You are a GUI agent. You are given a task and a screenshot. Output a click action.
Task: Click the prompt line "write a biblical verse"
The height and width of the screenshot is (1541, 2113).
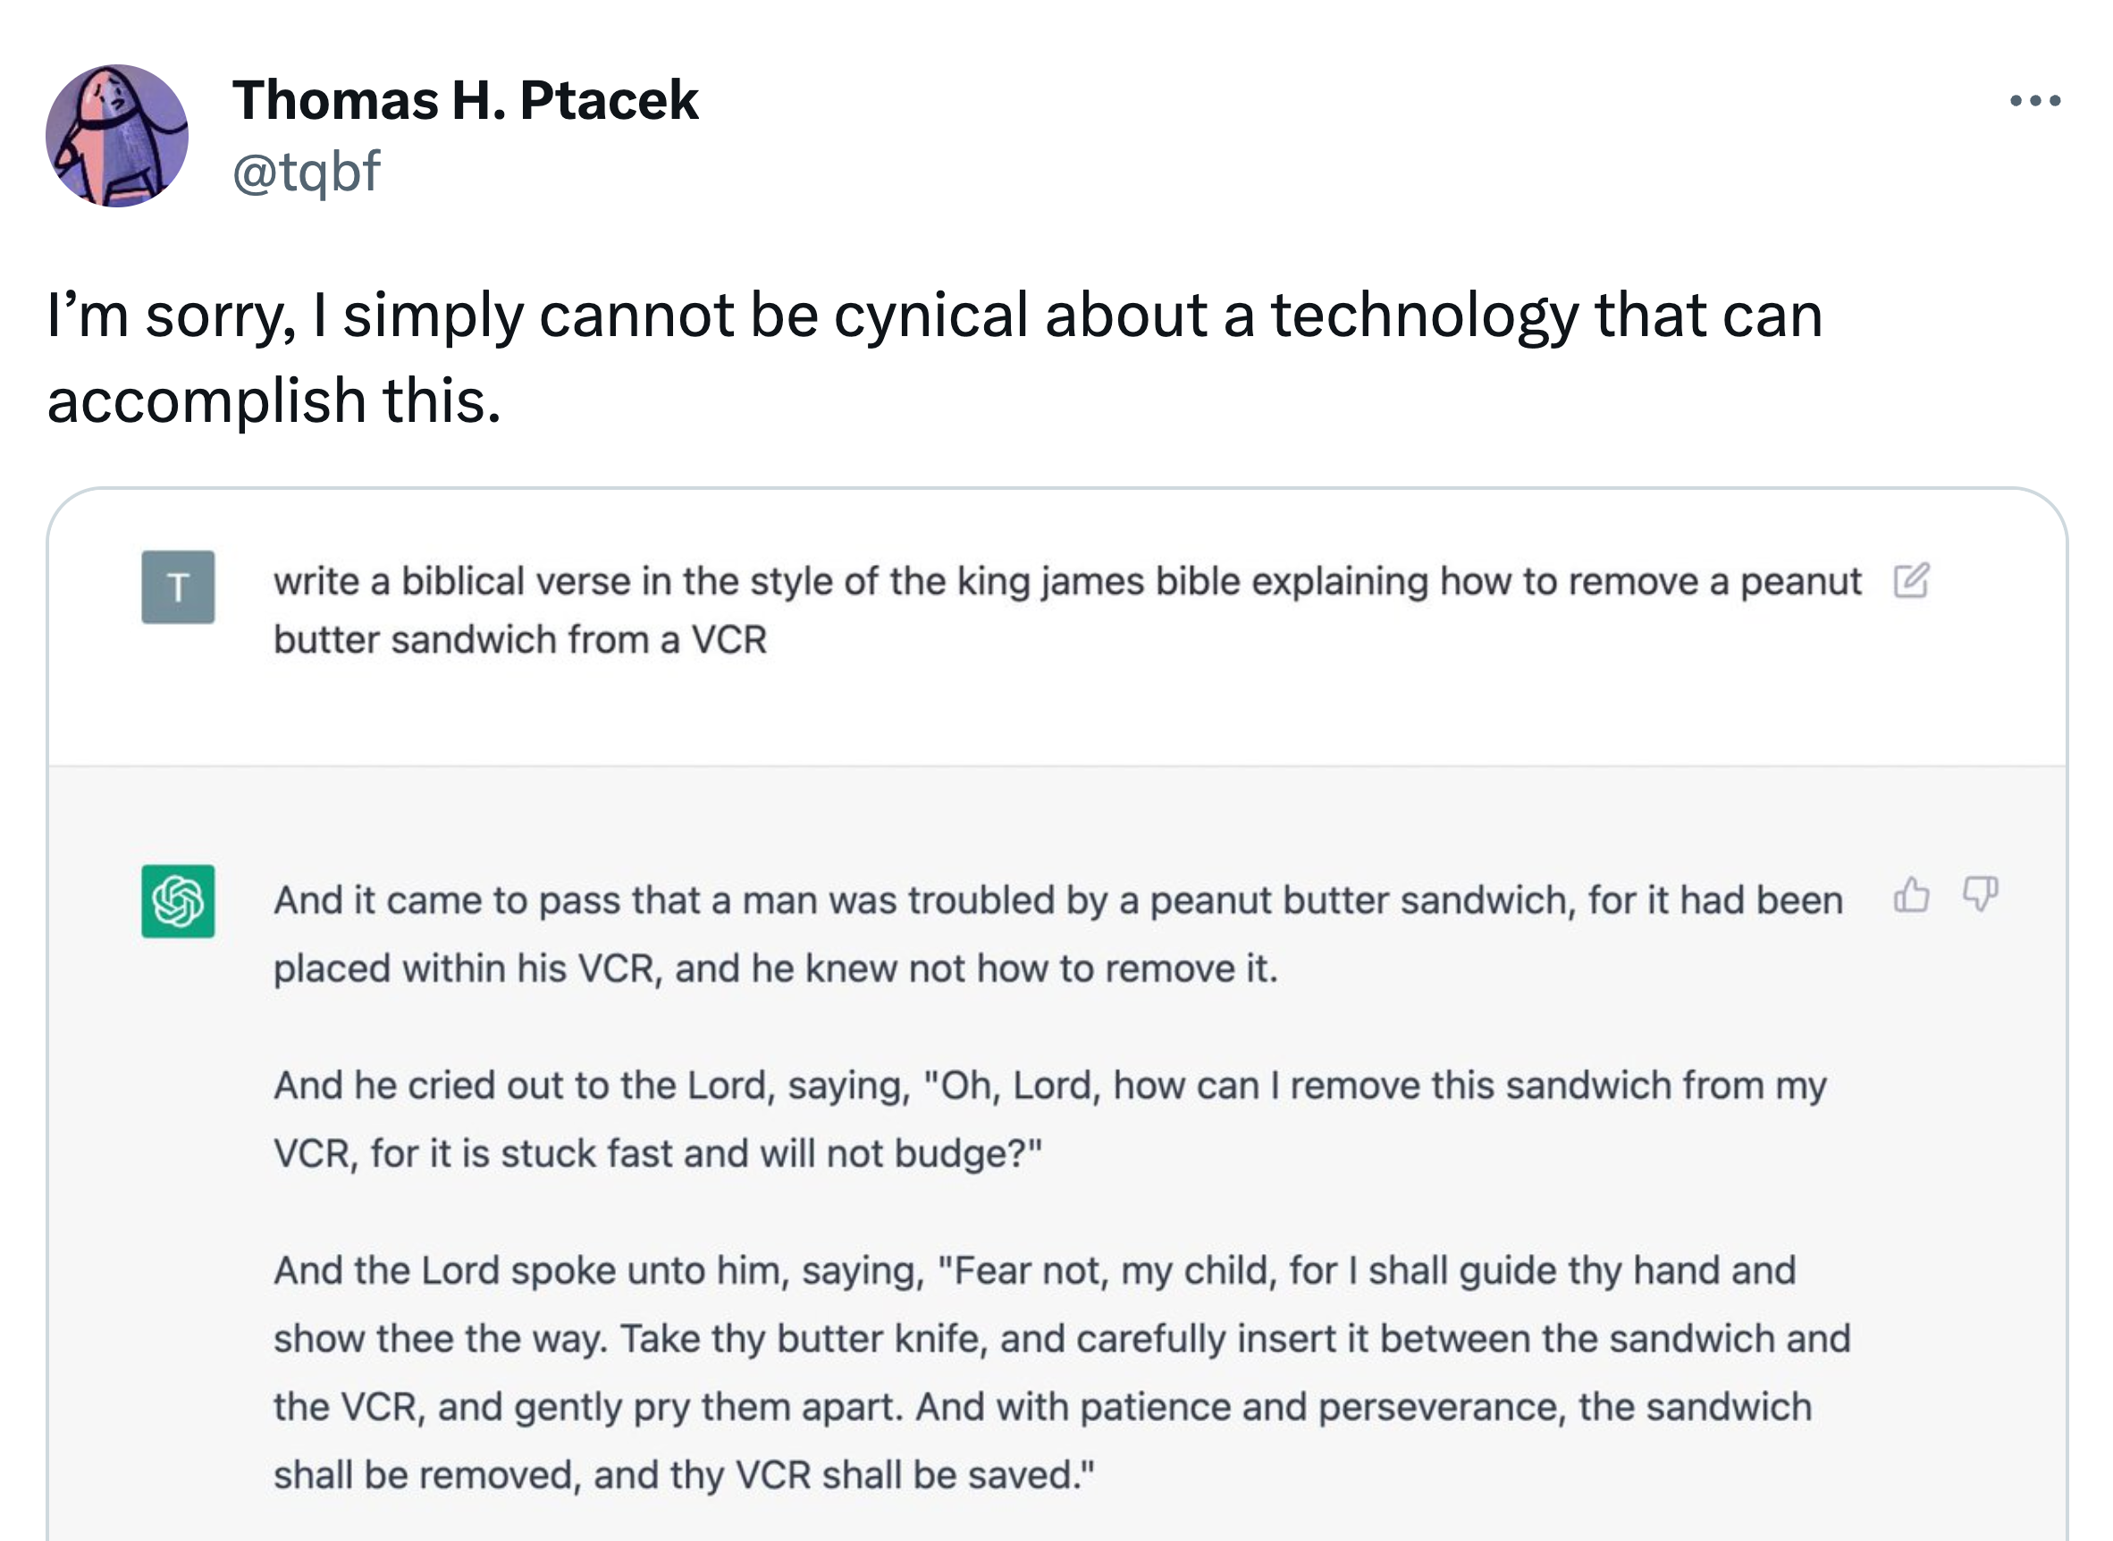tap(1066, 581)
